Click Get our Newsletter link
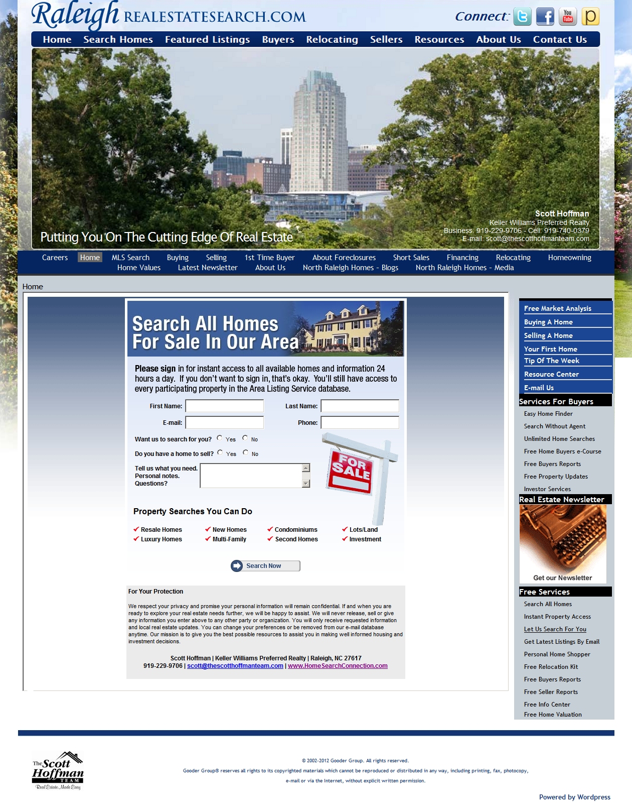The height and width of the screenshot is (812, 632). click(x=563, y=578)
